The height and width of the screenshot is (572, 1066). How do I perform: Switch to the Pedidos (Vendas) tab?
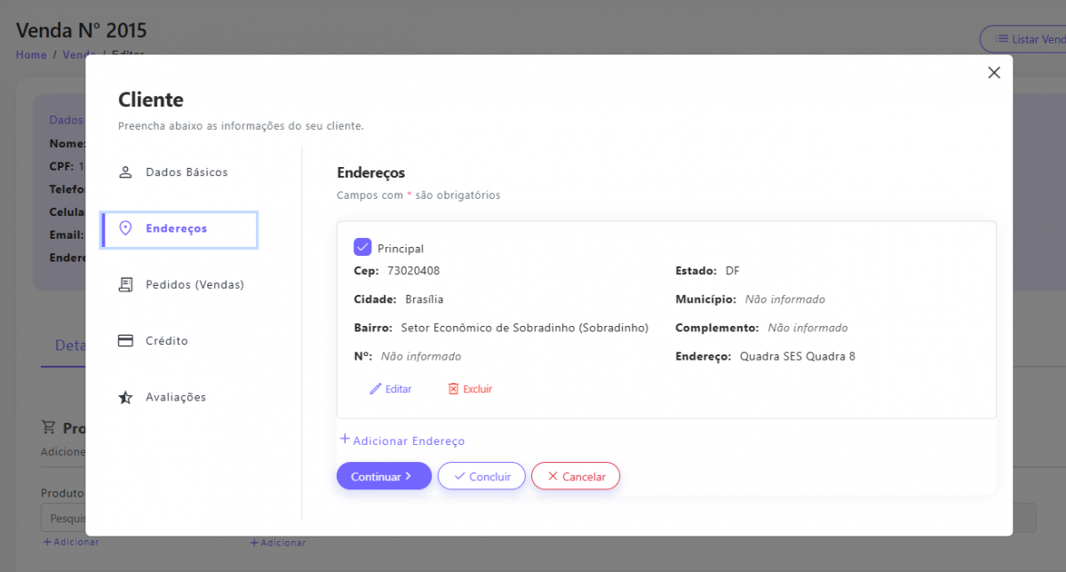tap(195, 285)
